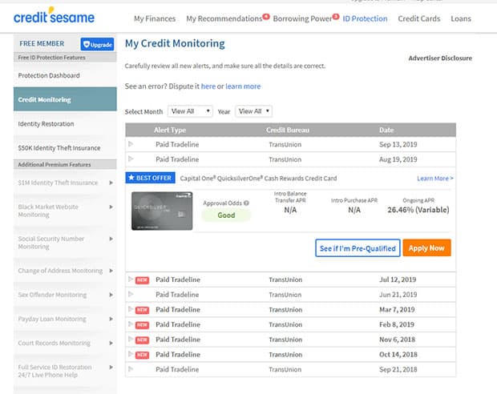
Task: Expand the Jun 21, 2019 alert row
Action: click(131, 294)
